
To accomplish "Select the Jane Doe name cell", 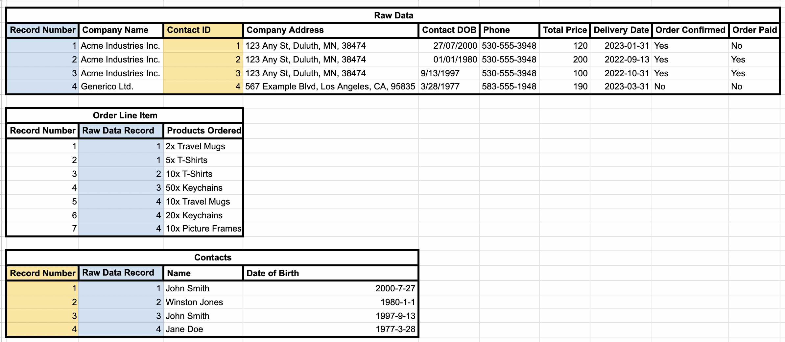I will pyautogui.click(x=203, y=329).
